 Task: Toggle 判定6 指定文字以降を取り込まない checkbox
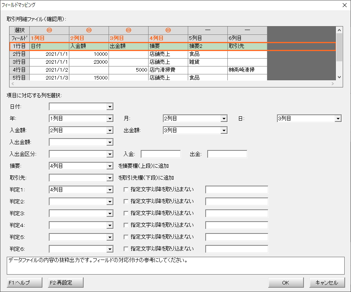point(126,249)
